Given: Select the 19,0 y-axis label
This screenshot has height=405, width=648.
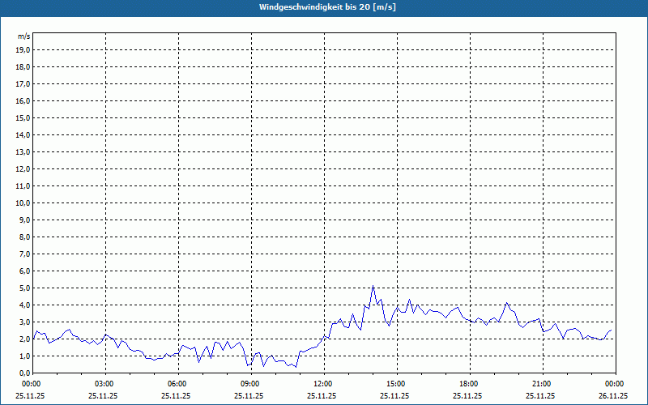Looking at the screenshot, I should (23, 49).
